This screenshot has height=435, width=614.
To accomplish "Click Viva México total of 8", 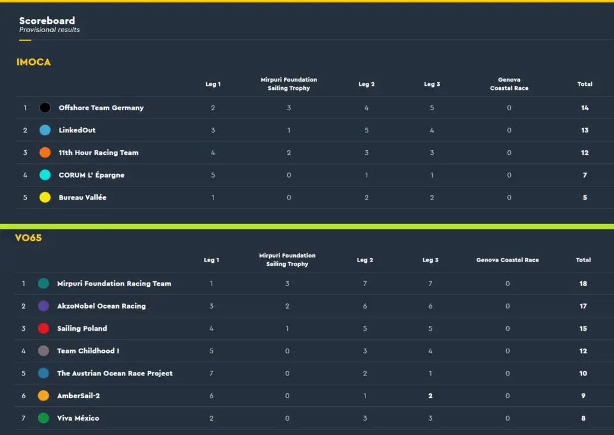I will point(583,418).
